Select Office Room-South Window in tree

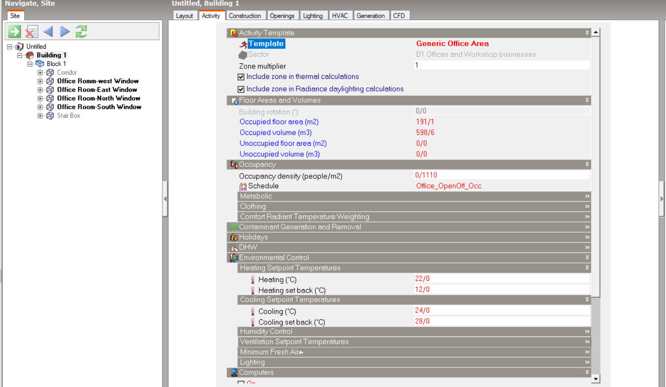click(99, 107)
